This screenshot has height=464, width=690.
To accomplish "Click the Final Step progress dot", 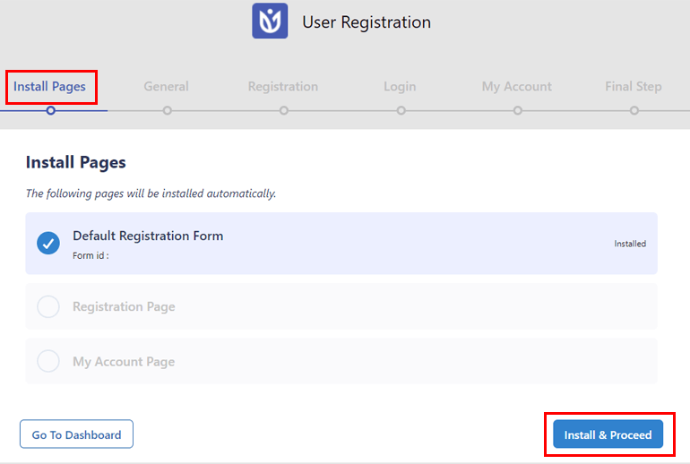I will coord(634,110).
